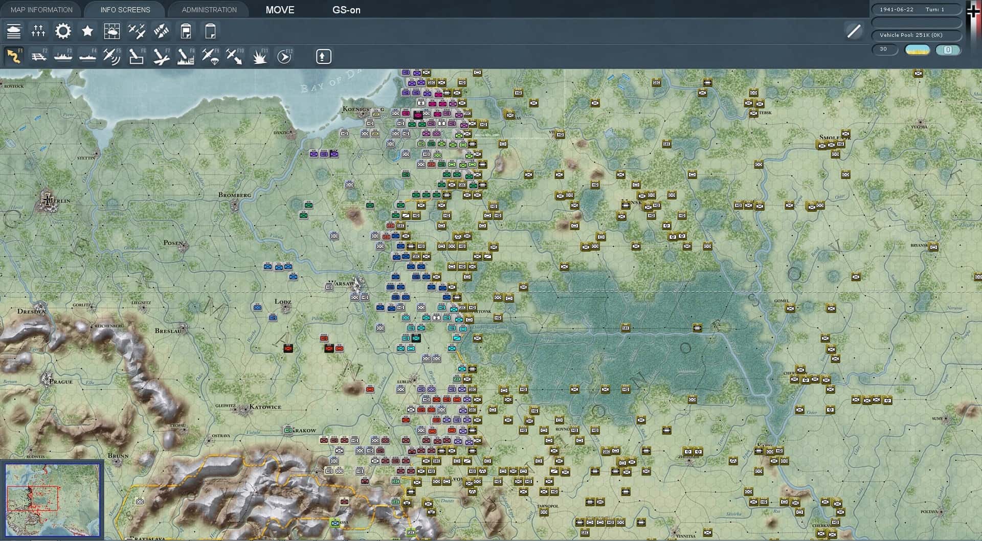
Task: Open the F3 naval transport mode
Action: click(x=62, y=56)
